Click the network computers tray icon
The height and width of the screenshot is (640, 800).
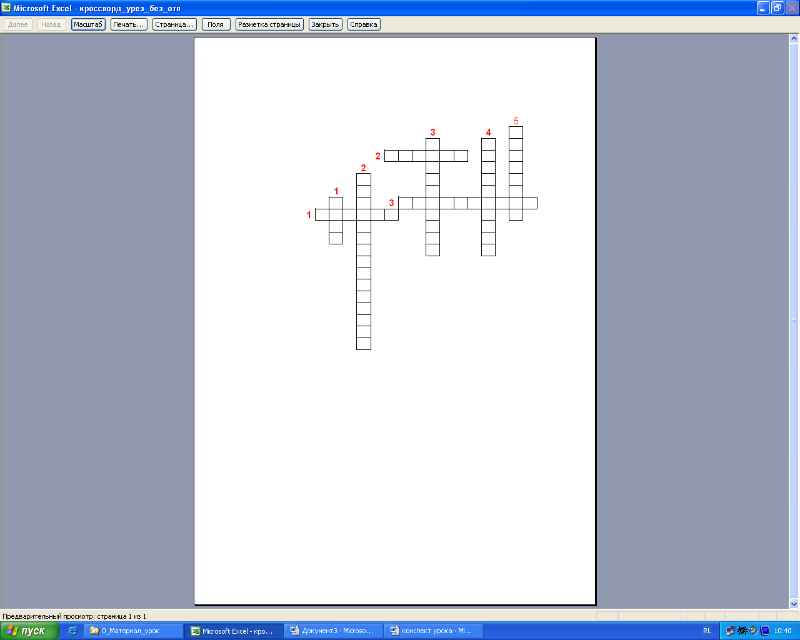point(731,631)
